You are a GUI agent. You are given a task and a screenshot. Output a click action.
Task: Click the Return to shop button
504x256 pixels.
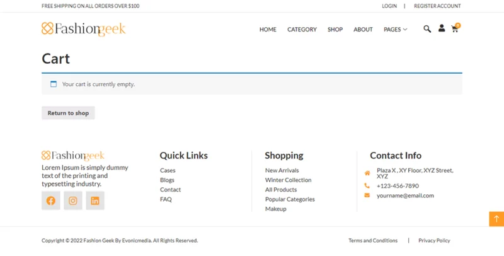68,113
